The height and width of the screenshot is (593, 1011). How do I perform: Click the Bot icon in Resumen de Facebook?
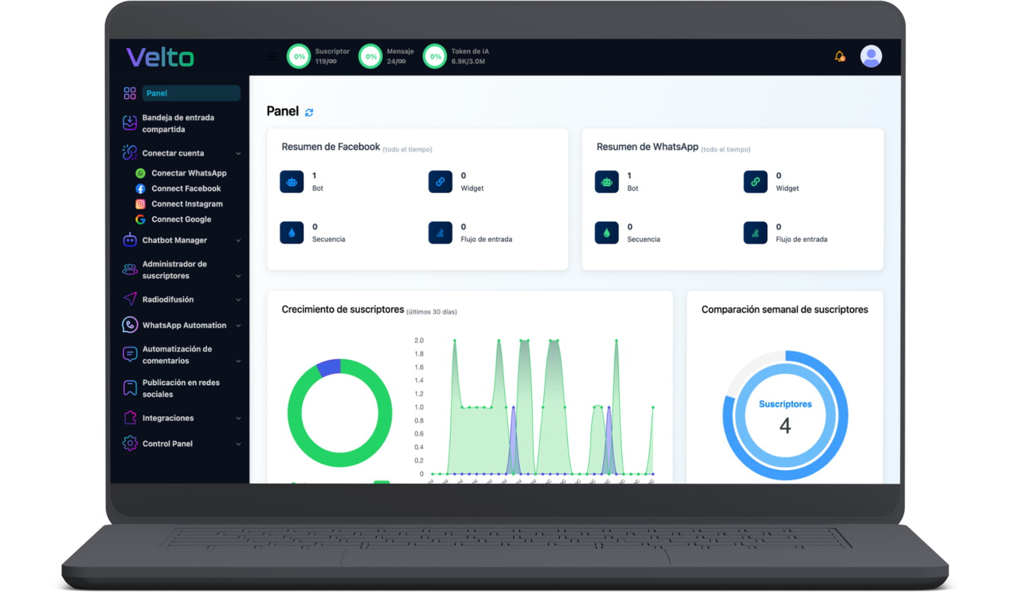pyautogui.click(x=291, y=181)
